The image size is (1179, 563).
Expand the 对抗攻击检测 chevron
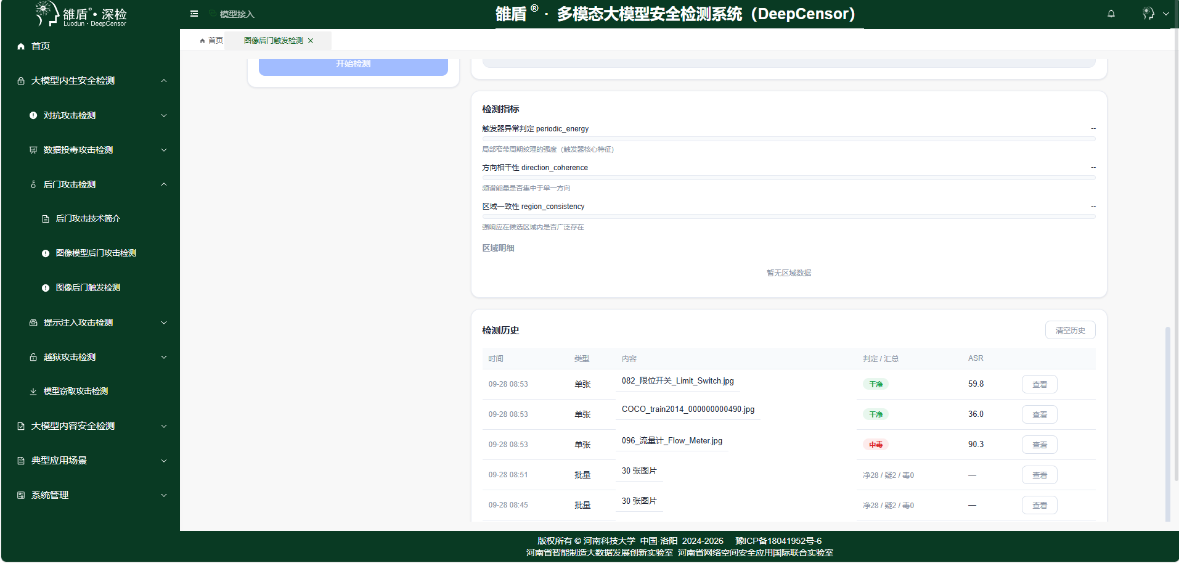click(x=164, y=115)
